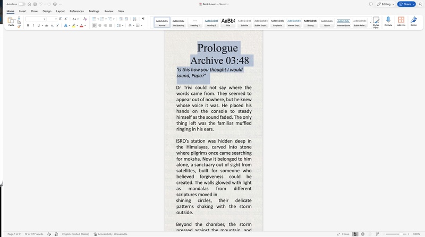Viewport: 425px width, 237px height.
Task: Switch to the Draw tab
Action: pyautogui.click(x=35, y=11)
